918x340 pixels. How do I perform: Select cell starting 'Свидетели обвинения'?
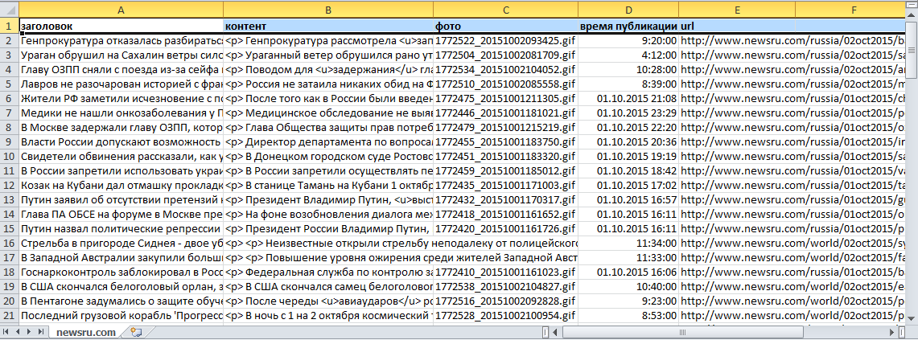tap(121, 156)
